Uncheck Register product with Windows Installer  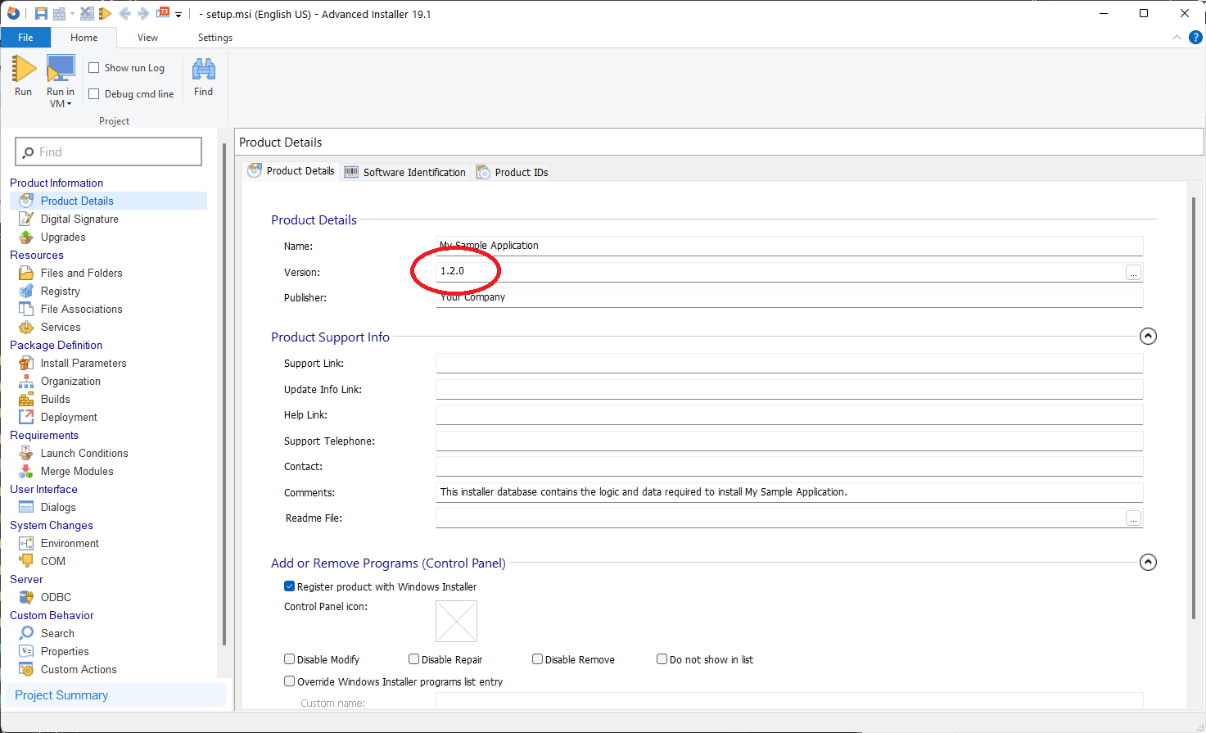[289, 586]
